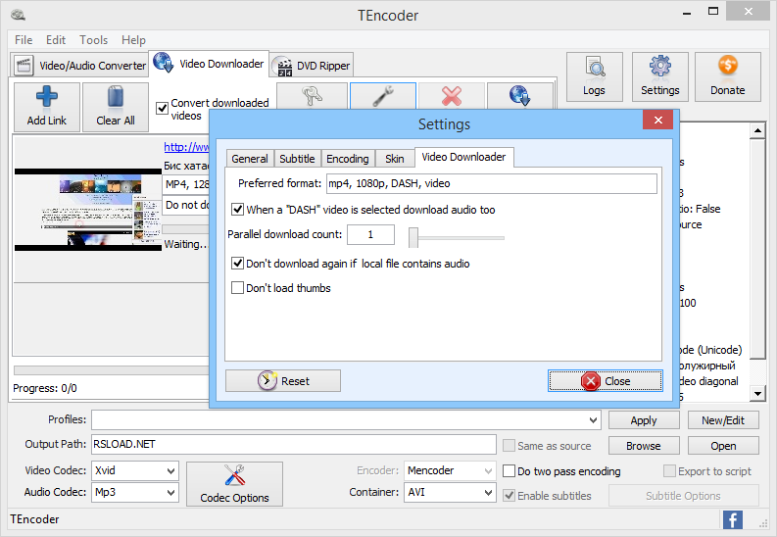Close the Settings dialog with red X
Image resolution: width=777 pixels, height=537 pixels.
pyautogui.click(x=657, y=120)
